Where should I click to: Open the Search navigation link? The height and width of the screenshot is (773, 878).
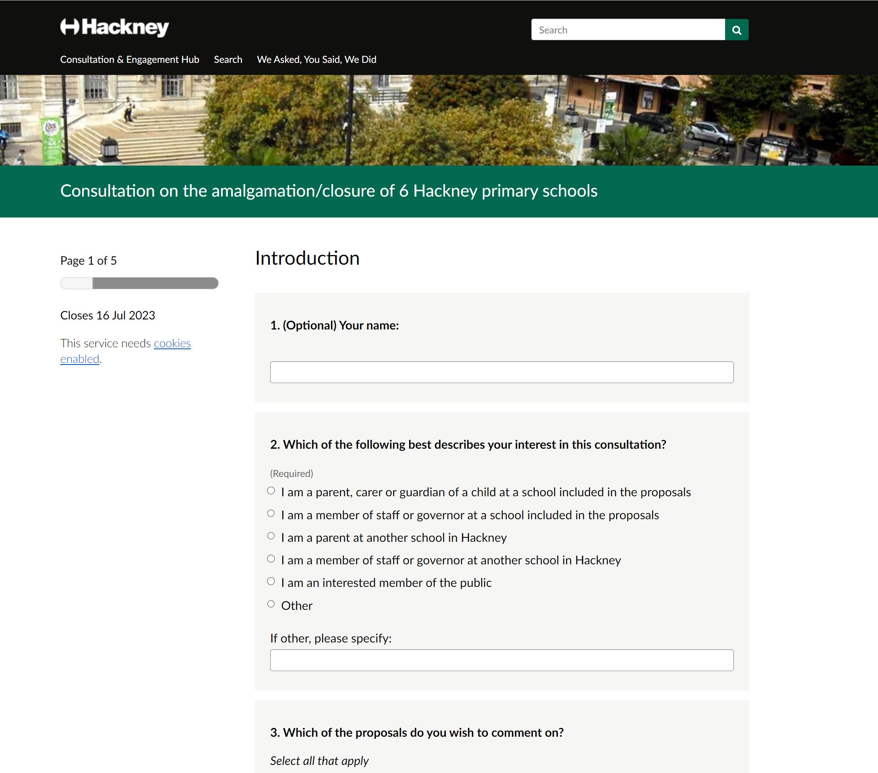point(228,59)
